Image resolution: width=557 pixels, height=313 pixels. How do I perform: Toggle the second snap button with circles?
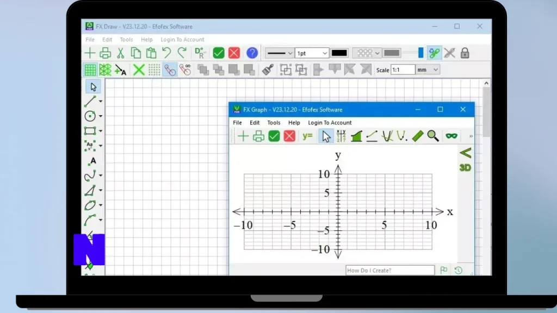click(x=185, y=70)
